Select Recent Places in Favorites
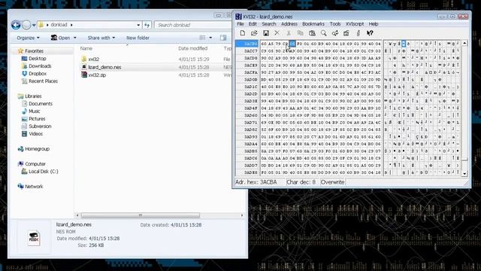Viewport: 481px width, 271px height. pyautogui.click(x=43, y=81)
